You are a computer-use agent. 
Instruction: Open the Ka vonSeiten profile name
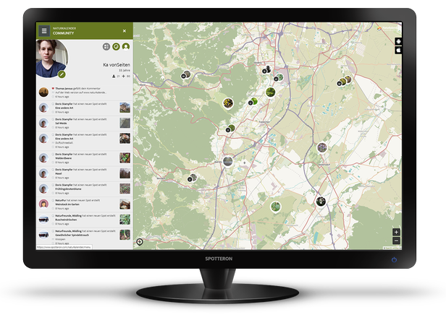coord(117,65)
